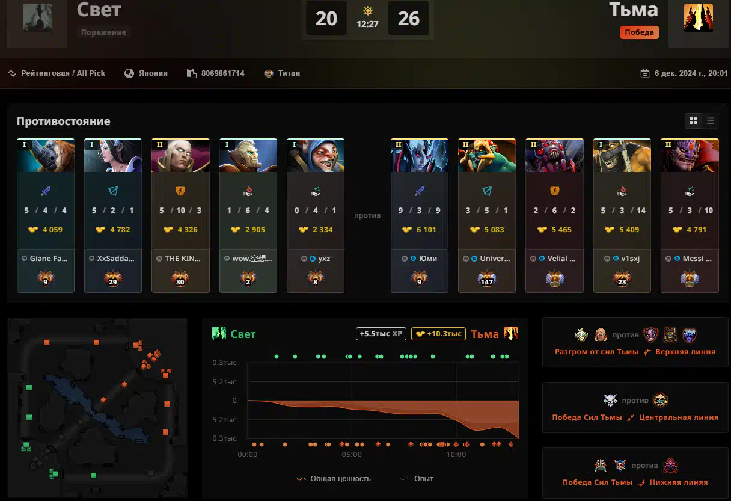Switch to list view layout icon
Screen dimensions: 731x501
coord(711,121)
